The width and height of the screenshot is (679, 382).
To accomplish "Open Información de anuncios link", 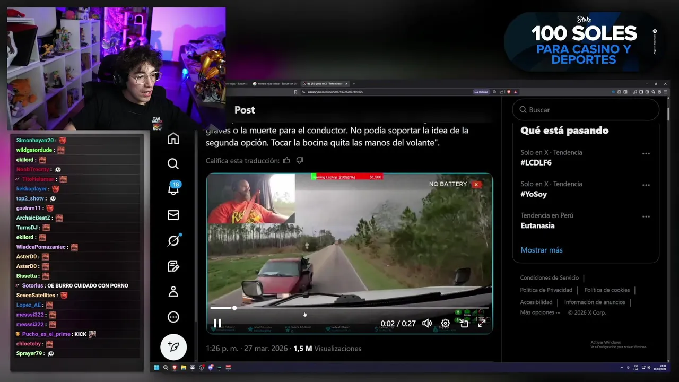I will (595, 302).
